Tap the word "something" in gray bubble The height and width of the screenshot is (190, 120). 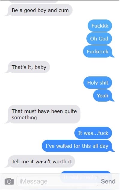tap(24, 118)
